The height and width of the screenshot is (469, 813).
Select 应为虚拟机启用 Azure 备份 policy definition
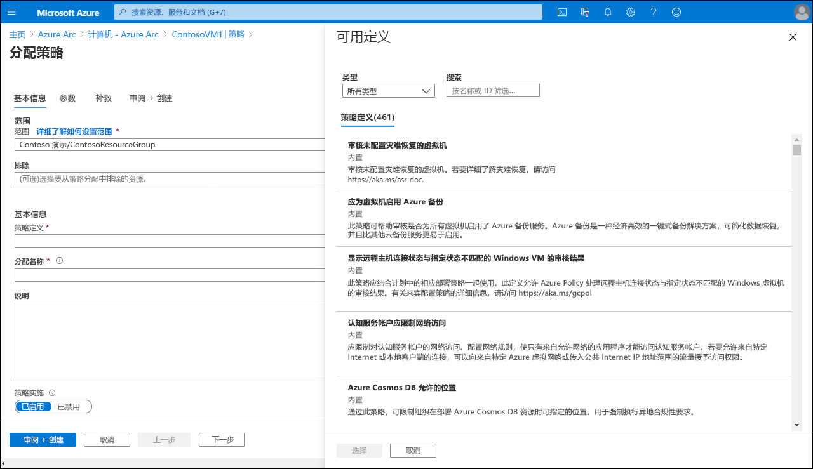pyautogui.click(x=395, y=202)
